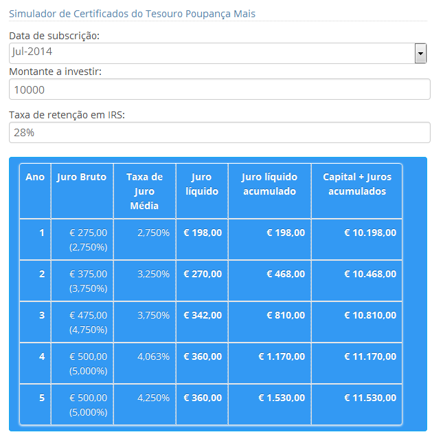Click the Juro Bruto column header
Viewport: 432px width, 441px height.
point(82,178)
